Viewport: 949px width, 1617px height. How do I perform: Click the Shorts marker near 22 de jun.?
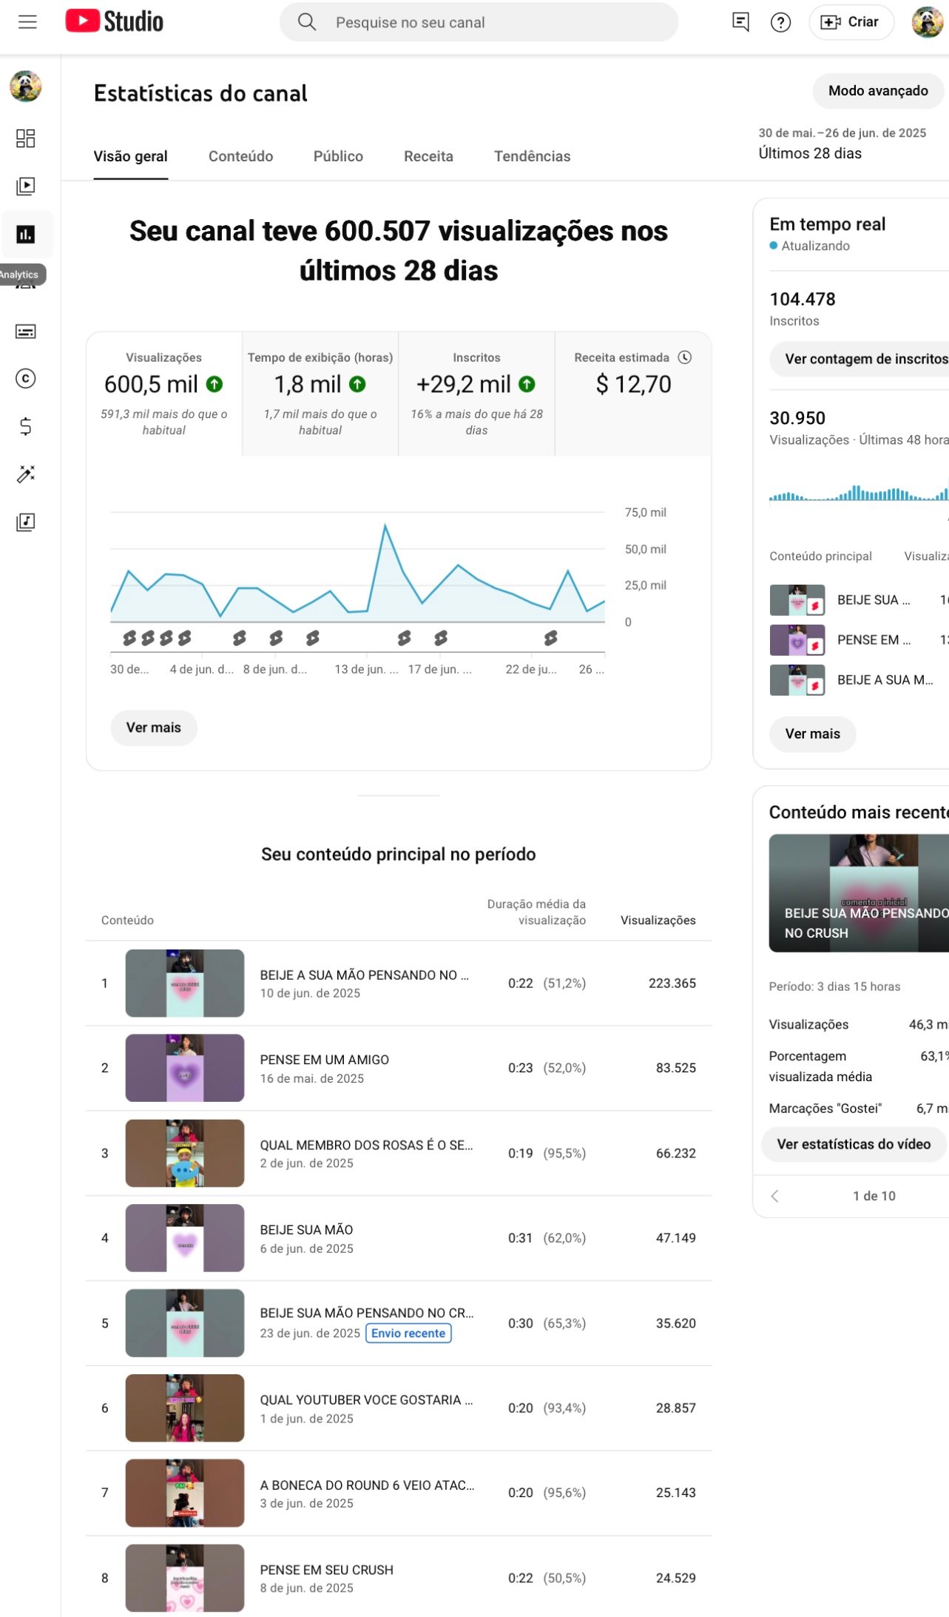pos(550,637)
